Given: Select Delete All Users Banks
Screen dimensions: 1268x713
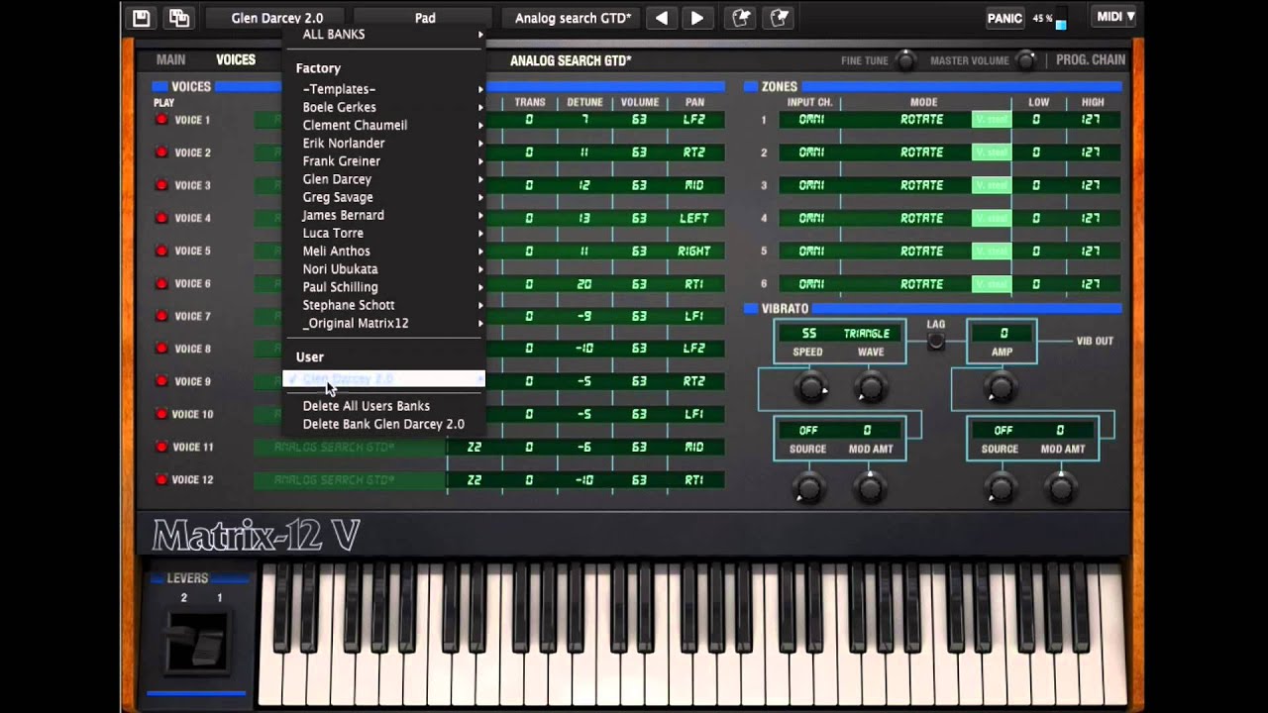Looking at the screenshot, I should pyautogui.click(x=384, y=406).
